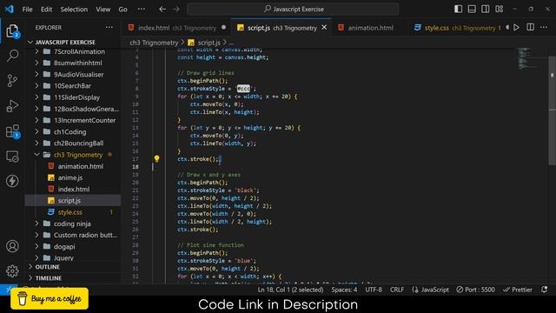This screenshot has height=313, width=556.
Task: Select script.js in the file tree
Action: click(74, 201)
